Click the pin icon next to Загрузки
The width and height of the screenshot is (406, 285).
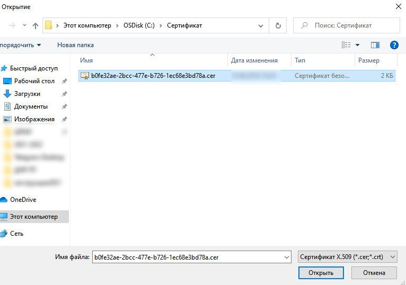pyautogui.click(x=64, y=94)
